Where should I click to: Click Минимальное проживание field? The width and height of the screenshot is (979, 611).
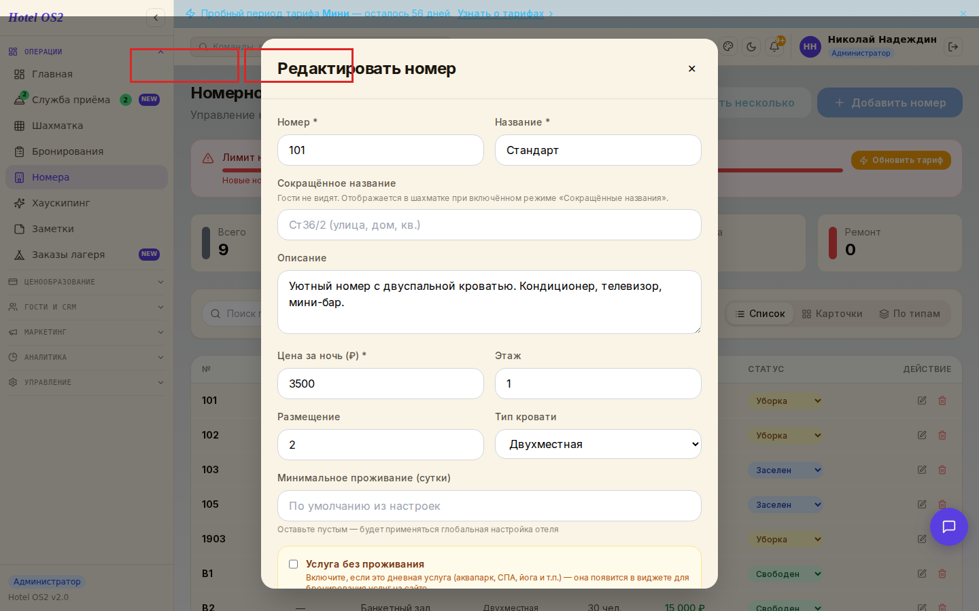(x=489, y=506)
